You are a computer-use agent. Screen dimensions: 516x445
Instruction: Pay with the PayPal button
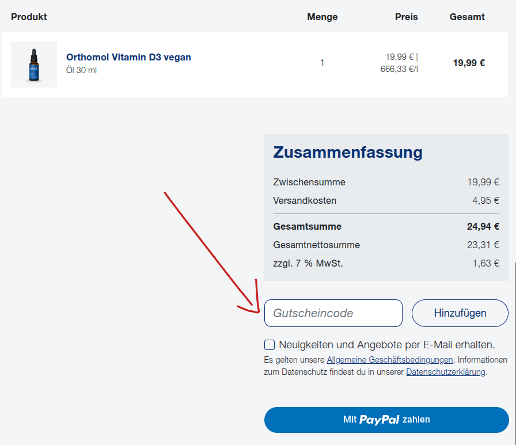tap(386, 420)
